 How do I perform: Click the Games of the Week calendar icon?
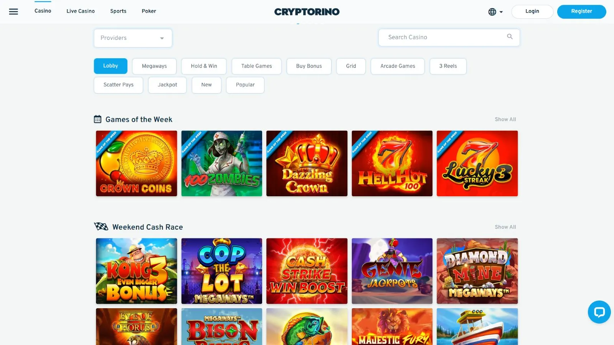coord(98,119)
